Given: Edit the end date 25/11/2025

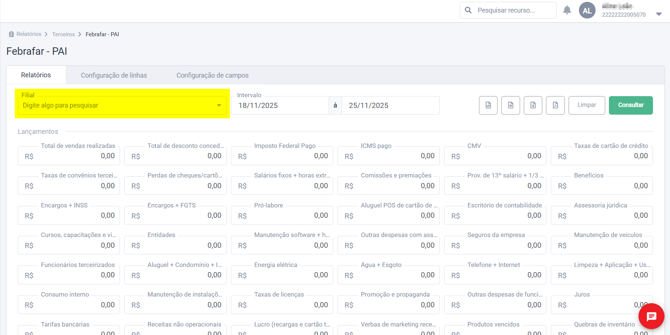Looking at the screenshot, I should pos(391,105).
